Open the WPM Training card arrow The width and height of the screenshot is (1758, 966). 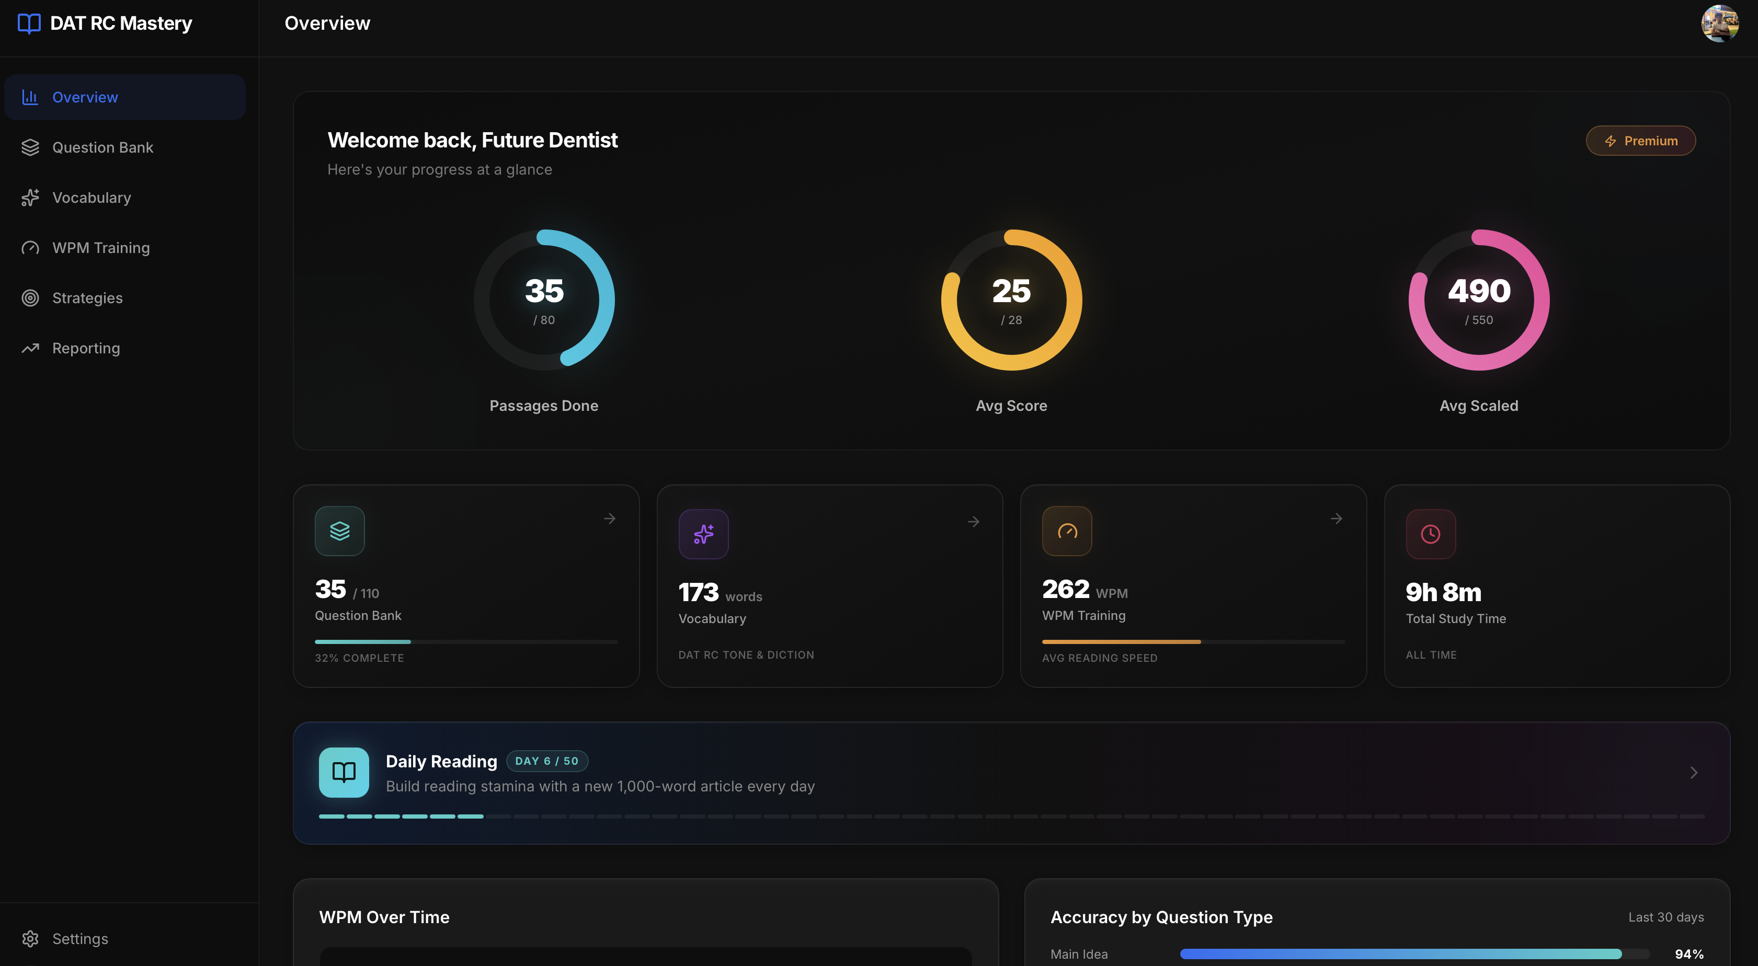[1336, 519]
